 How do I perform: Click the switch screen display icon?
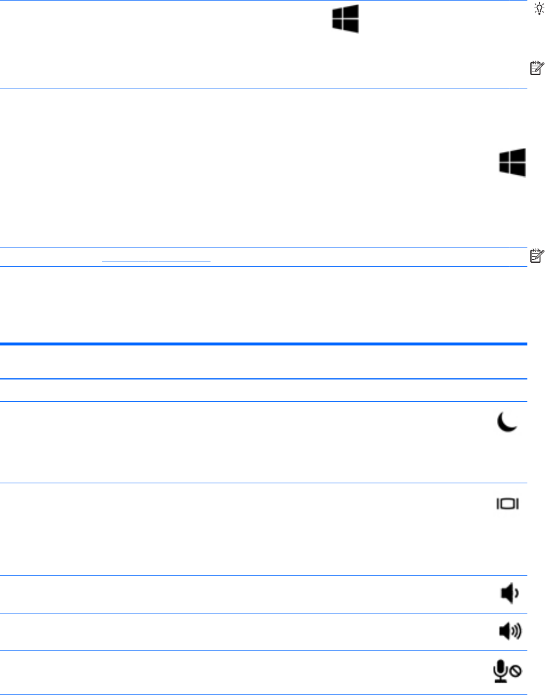(509, 504)
